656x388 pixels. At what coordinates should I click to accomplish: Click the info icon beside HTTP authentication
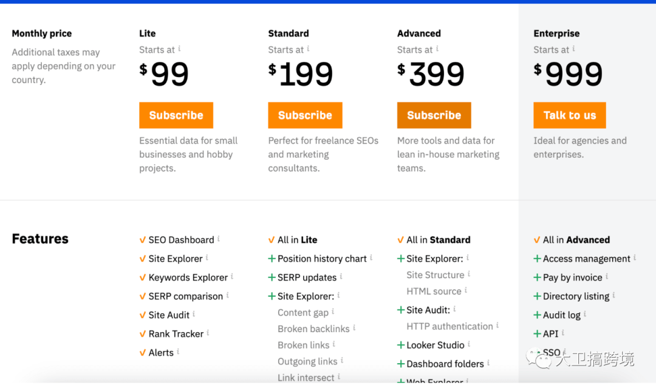coord(497,325)
